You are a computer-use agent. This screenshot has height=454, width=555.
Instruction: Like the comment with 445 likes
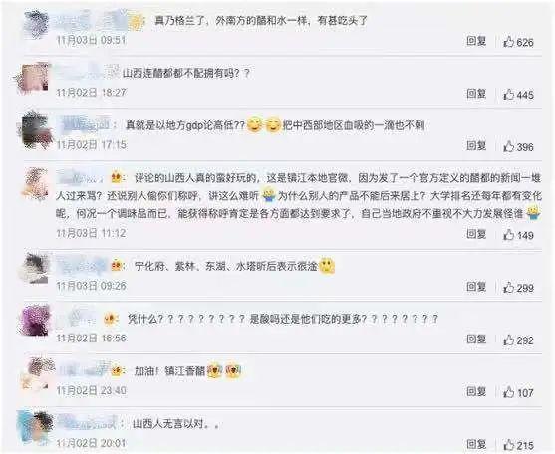point(508,94)
